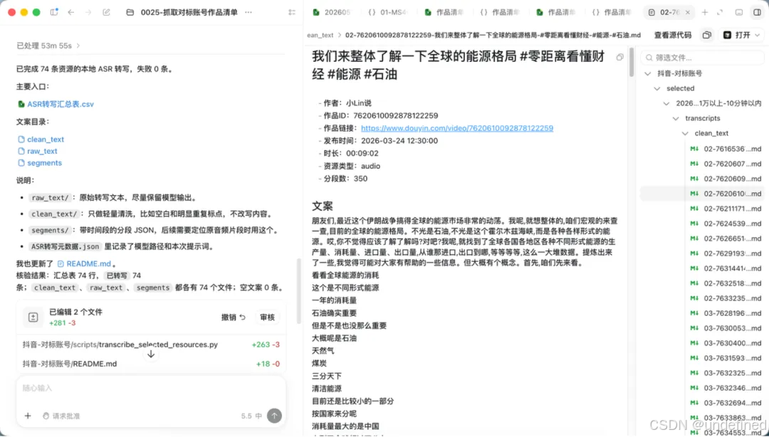The image size is (769, 437).
Task: Click the expand fullscreen arrows icon
Action: pyautogui.click(x=720, y=13)
